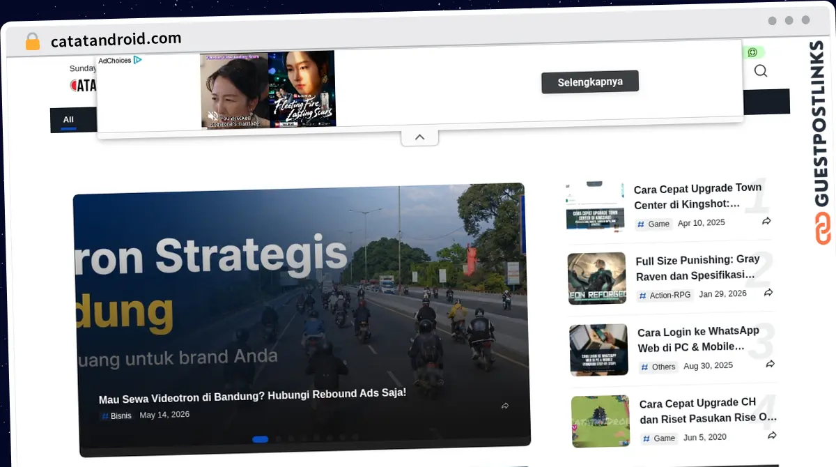Click the WhatsApp icon in header
This screenshot has width=836, height=467.
(752, 52)
